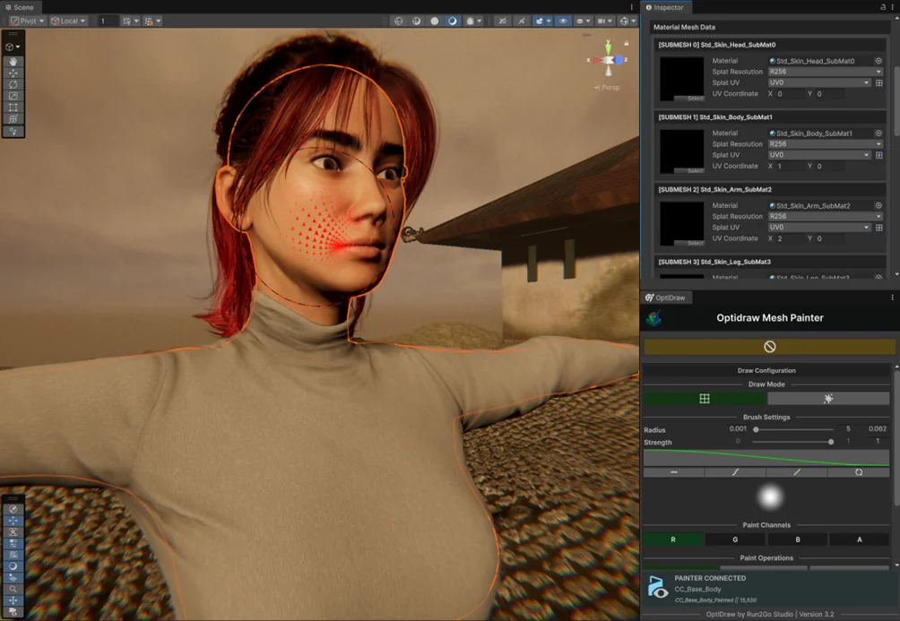Open Splat Resolution dropdown for SUBMESH 2
The height and width of the screenshot is (621, 900).
coord(826,216)
